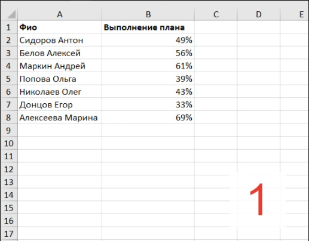The image size is (309, 241).
Task: Select cell with Сидоров Антон
Action: pyautogui.click(x=60, y=40)
